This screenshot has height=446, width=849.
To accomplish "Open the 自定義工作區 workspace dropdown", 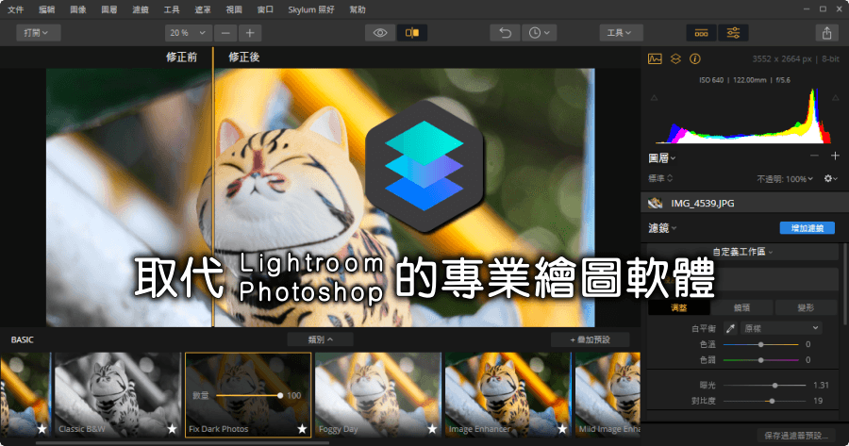I will 742,252.
